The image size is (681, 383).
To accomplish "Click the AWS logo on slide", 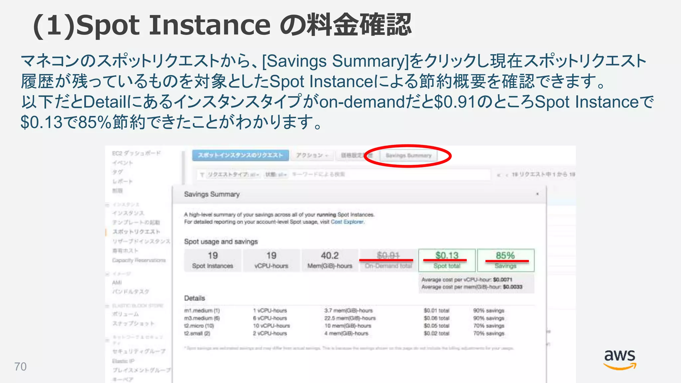I will [620, 360].
